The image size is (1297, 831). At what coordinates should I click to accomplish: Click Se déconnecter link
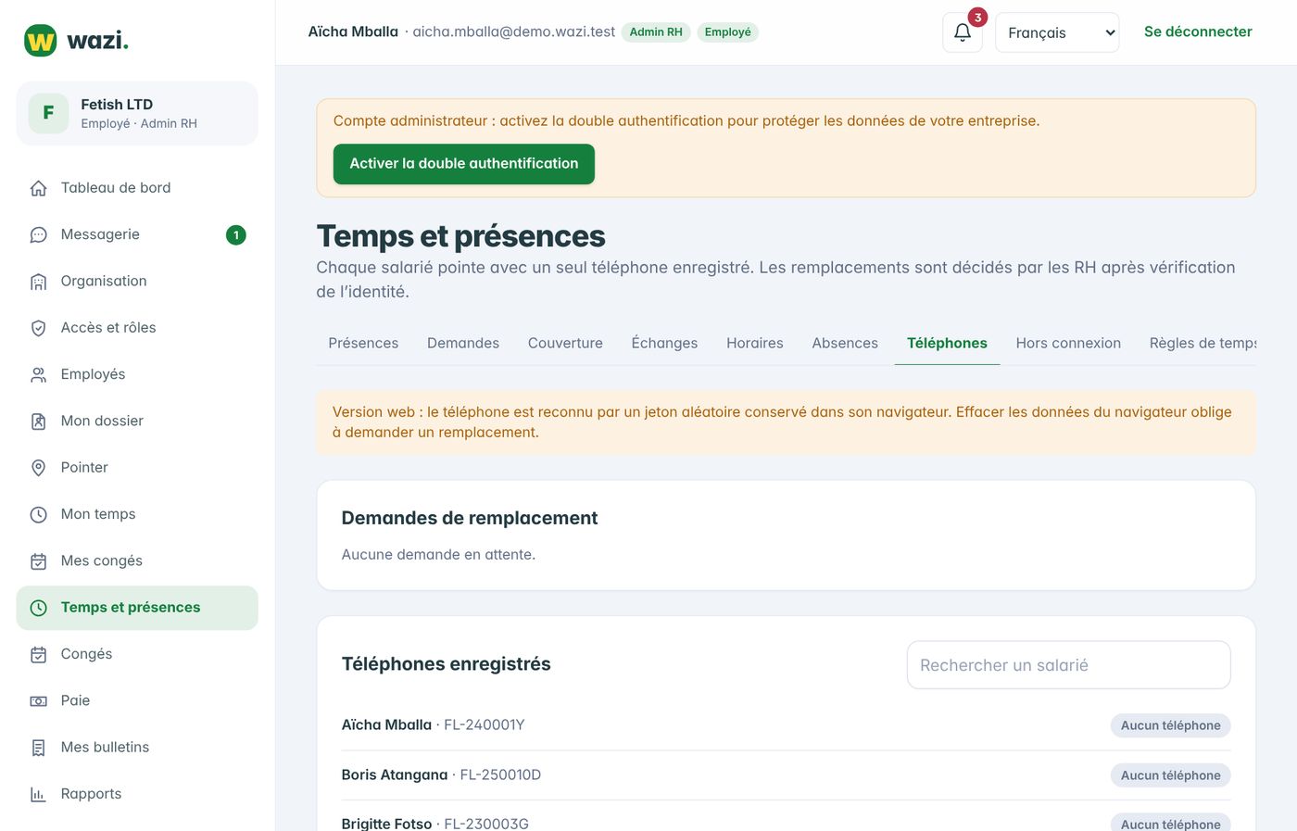(x=1198, y=31)
